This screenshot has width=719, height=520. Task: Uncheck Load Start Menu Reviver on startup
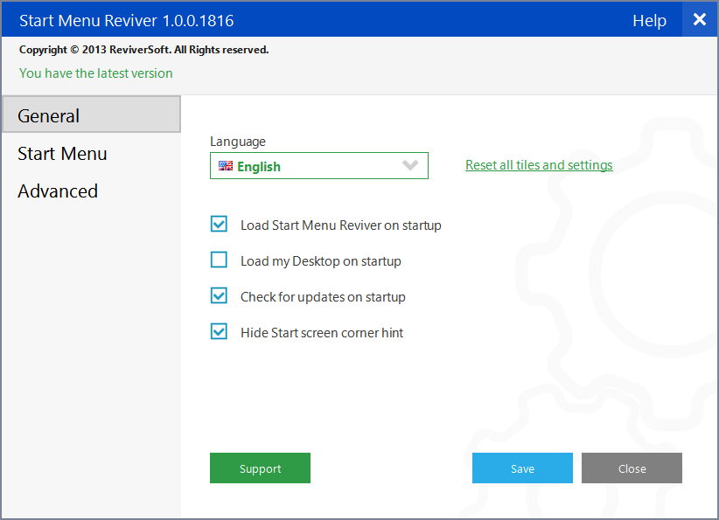(219, 224)
